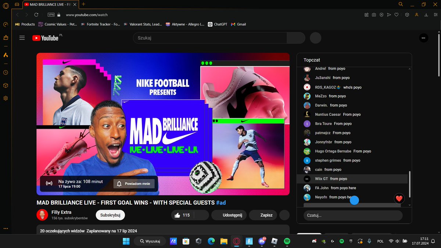Switch the POL keyboard language
The image size is (441, 248).
(380, 241)
